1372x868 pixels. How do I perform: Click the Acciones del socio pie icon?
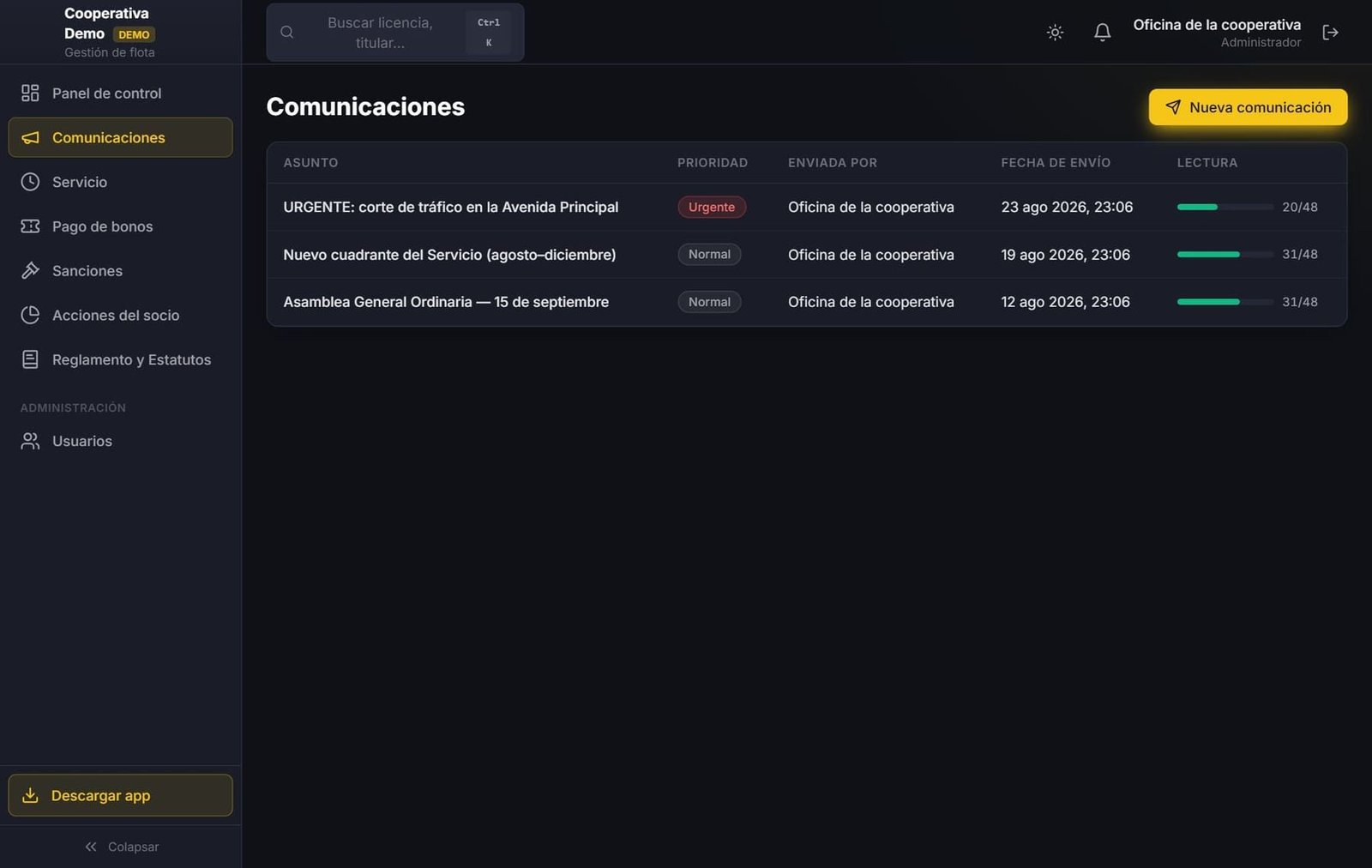tap(30, 315)
